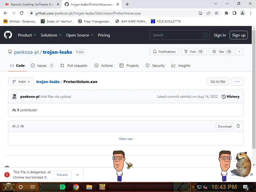This screenshot has width=256, height=192.
Task: Open the Actions tab
Action: [103, 65]
